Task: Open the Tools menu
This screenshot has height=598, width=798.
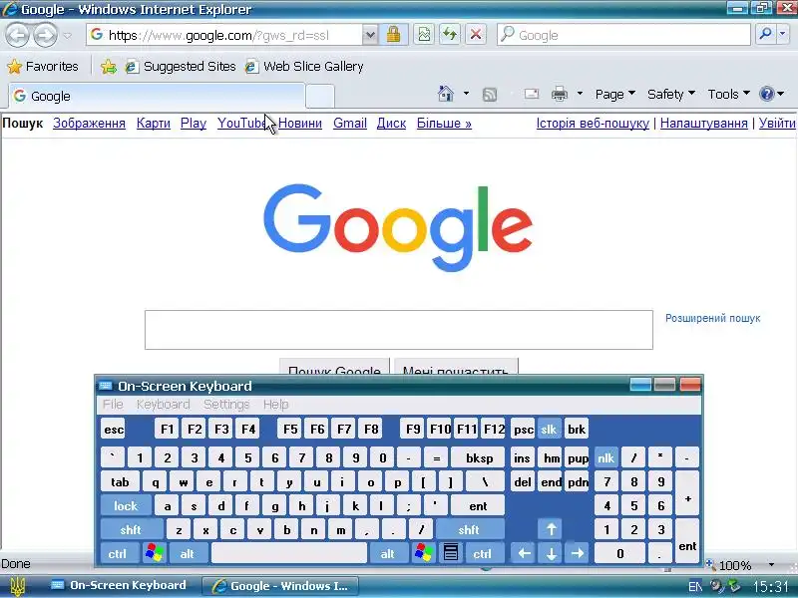Action: tap(729, 94)
